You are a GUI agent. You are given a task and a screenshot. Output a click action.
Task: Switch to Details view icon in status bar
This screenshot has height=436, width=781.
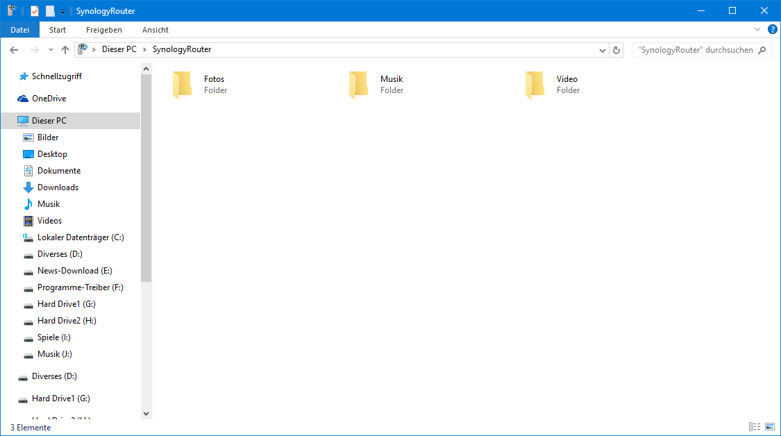tap(755, 427)
